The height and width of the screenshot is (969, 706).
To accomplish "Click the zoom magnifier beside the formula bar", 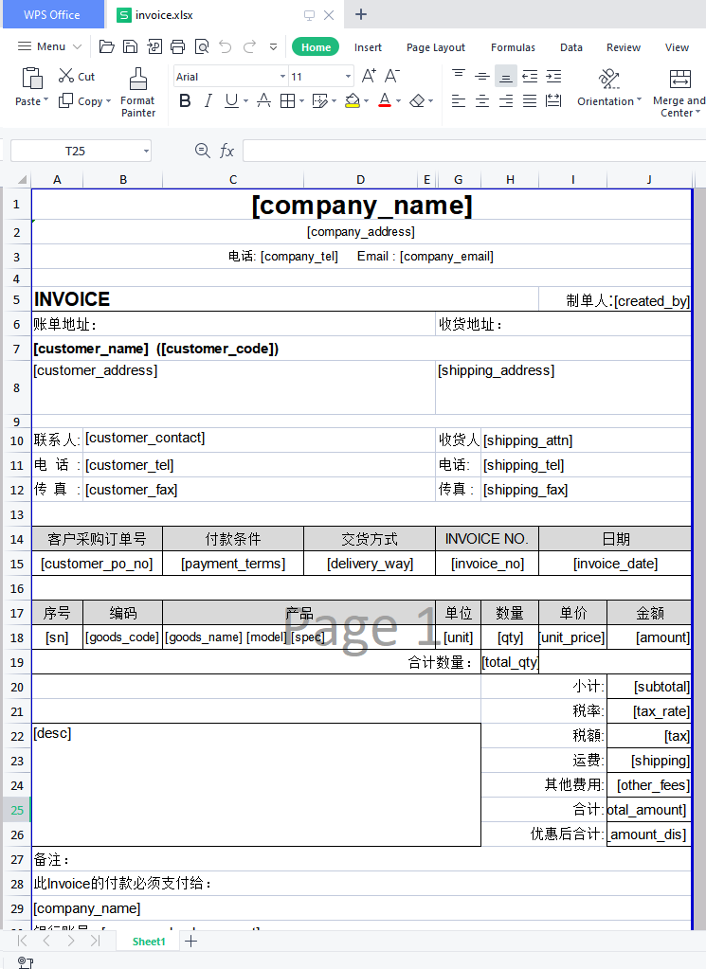I will (202, 151).
